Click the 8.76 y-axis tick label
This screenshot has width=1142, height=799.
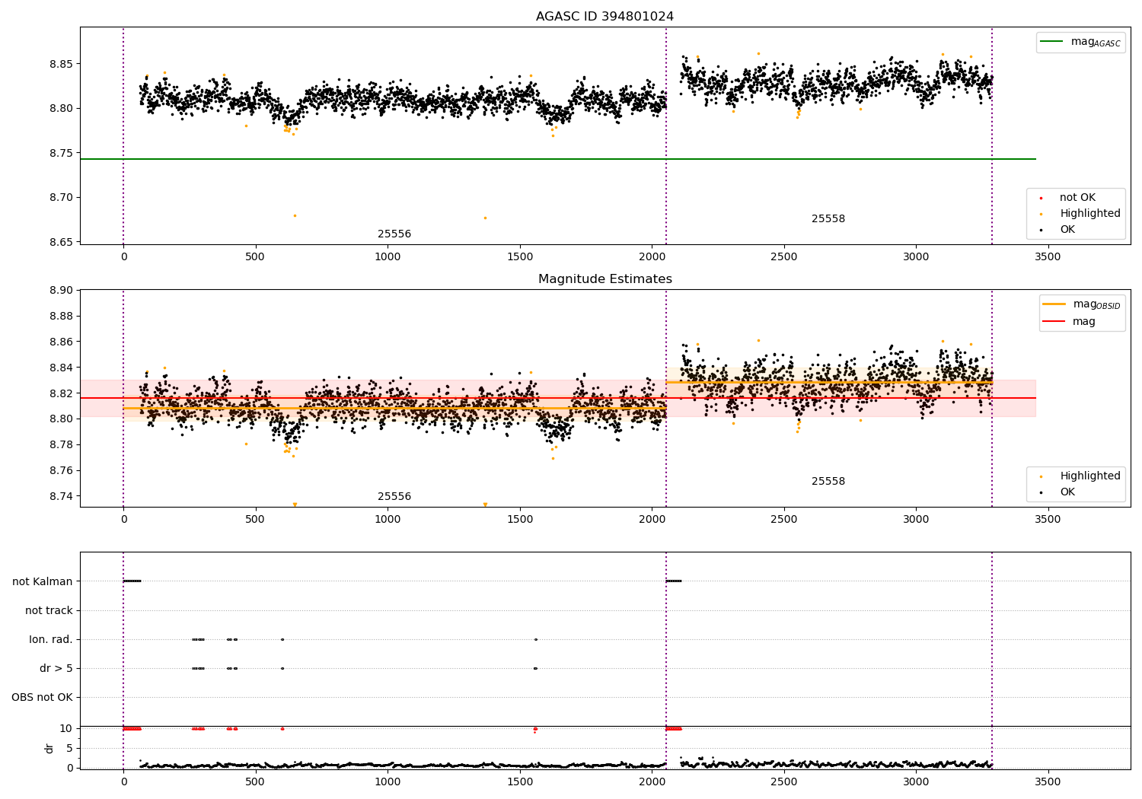point(61,471)
